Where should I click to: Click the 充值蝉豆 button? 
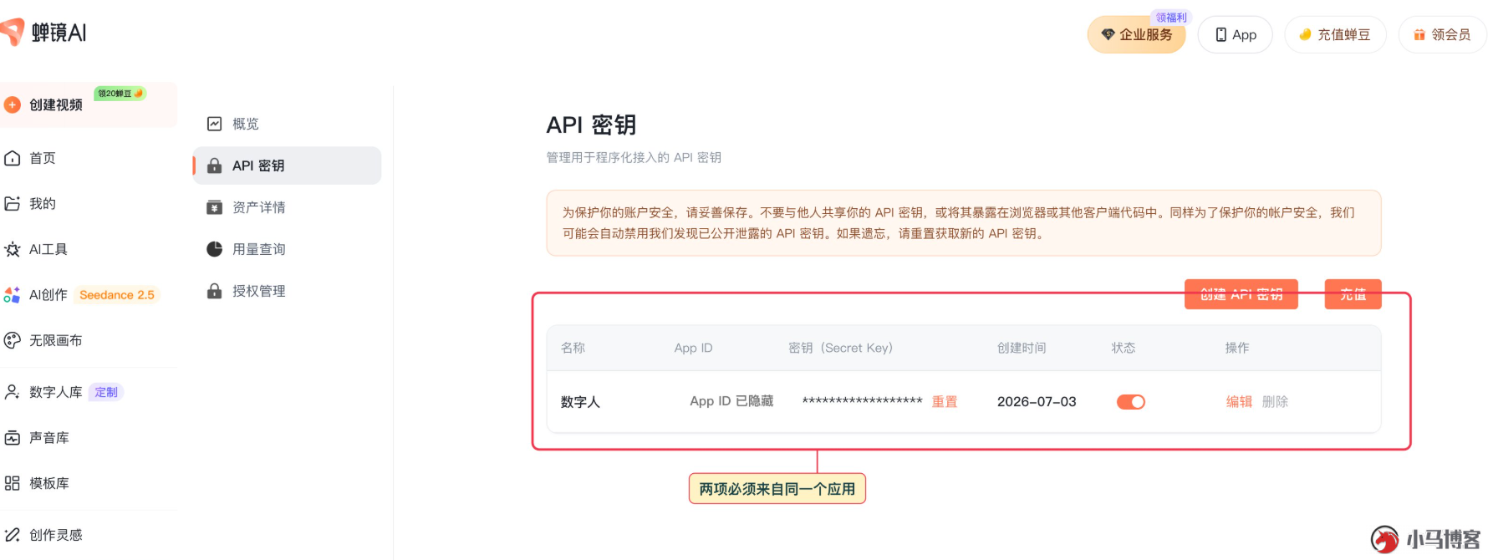point(1335,35)
